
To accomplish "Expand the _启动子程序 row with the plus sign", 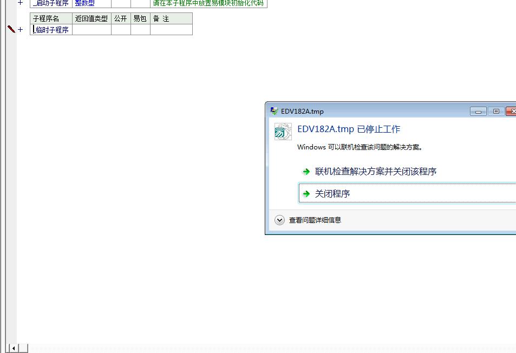I will (x=21, y=3).
